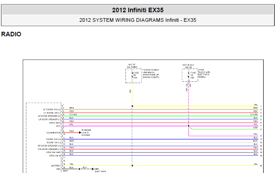275x173 pixels.
Task: Click the "BATTERY" pin label
Action: tap(56, 166)
